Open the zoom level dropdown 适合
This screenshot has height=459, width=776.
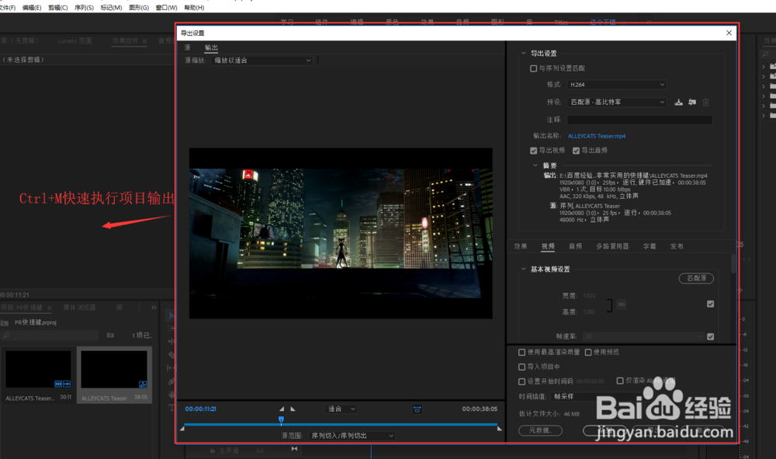(x=341, y=409)
